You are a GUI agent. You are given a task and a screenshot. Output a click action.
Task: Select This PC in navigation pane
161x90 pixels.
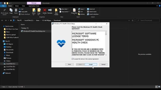(8, 41)
